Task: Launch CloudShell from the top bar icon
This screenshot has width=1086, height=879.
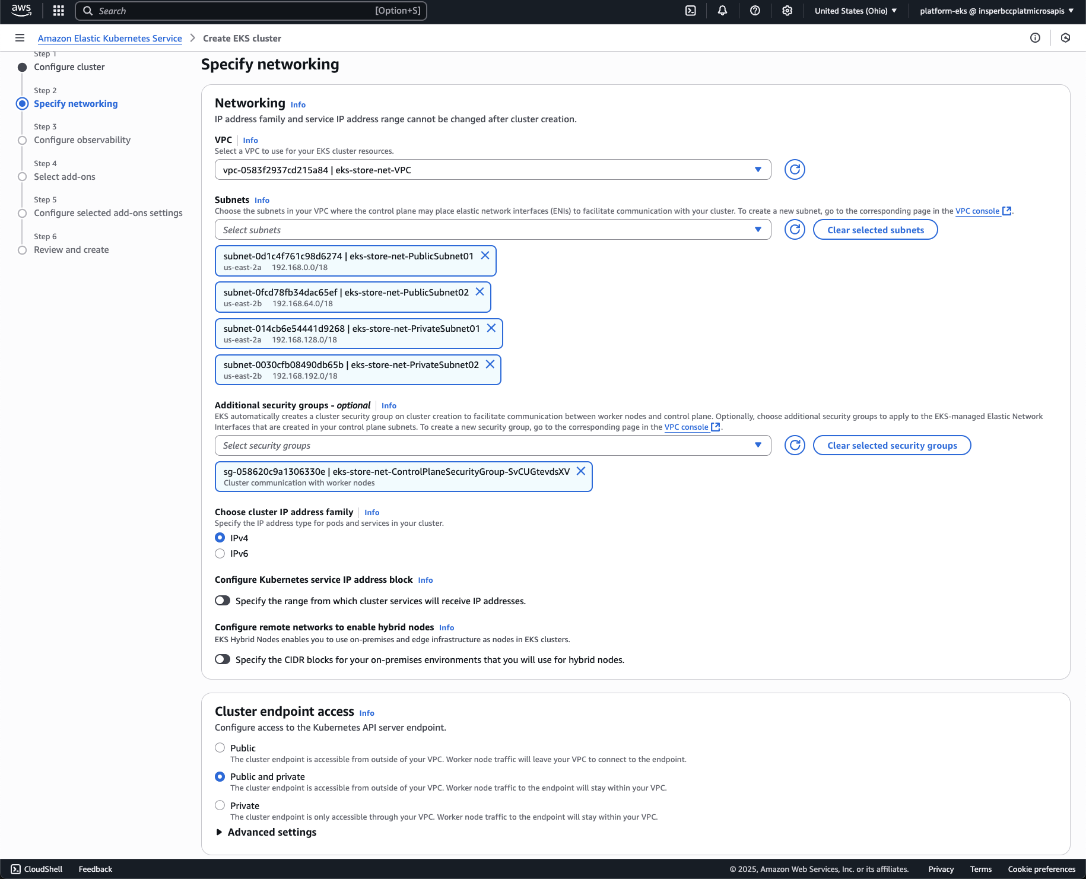Action: [x=691, y=11]
